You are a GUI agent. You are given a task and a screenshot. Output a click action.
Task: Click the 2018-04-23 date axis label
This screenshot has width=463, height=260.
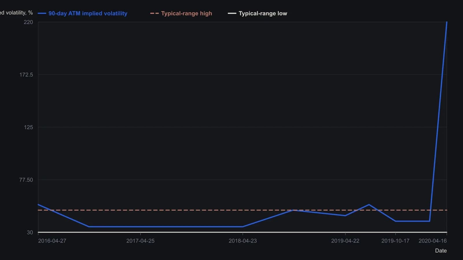(x=242, y=241)
